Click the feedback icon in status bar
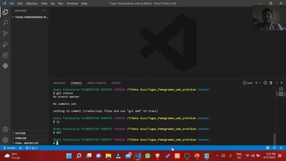 pyautogui.click(x=274, y=148)
